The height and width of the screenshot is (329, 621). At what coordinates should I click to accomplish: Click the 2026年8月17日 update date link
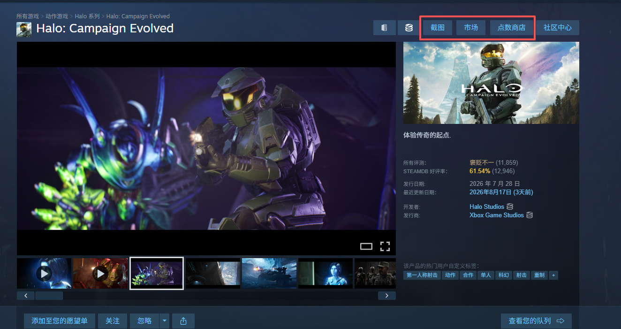click(501, 192)
